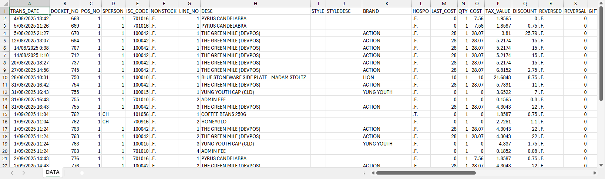
Task: Select the DISCOUNT header cell
Action: point(525,11)
